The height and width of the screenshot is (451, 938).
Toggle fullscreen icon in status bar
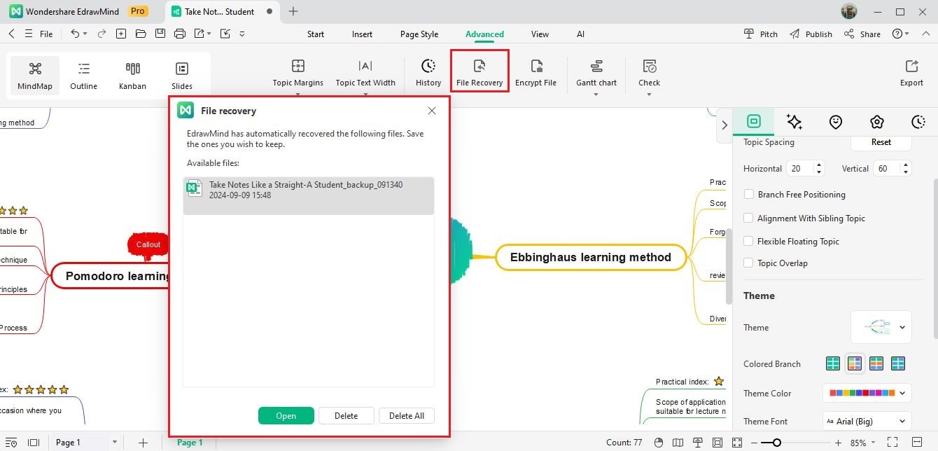click(x=892, y=443)
